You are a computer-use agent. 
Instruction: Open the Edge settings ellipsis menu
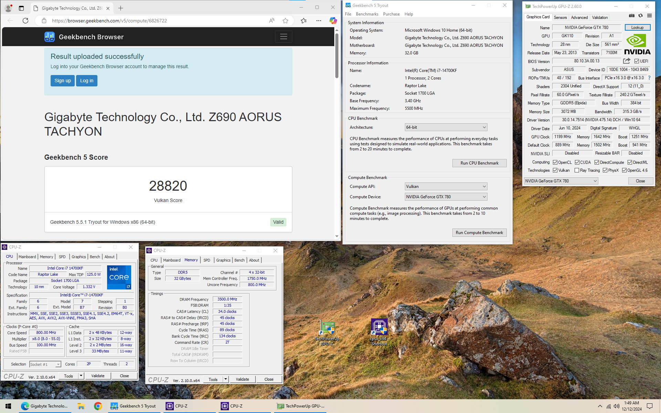click(x=319, y=21)
